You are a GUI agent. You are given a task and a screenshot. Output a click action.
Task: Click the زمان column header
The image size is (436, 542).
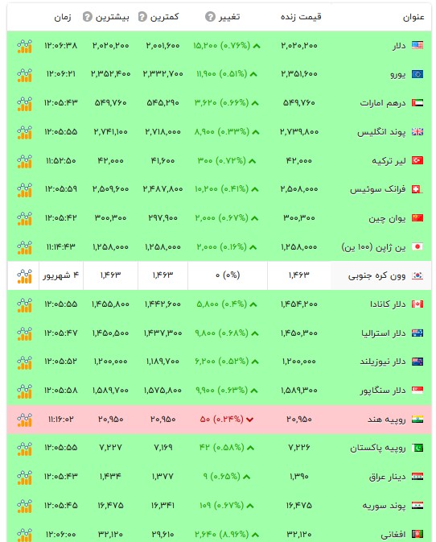click(63, 17)
